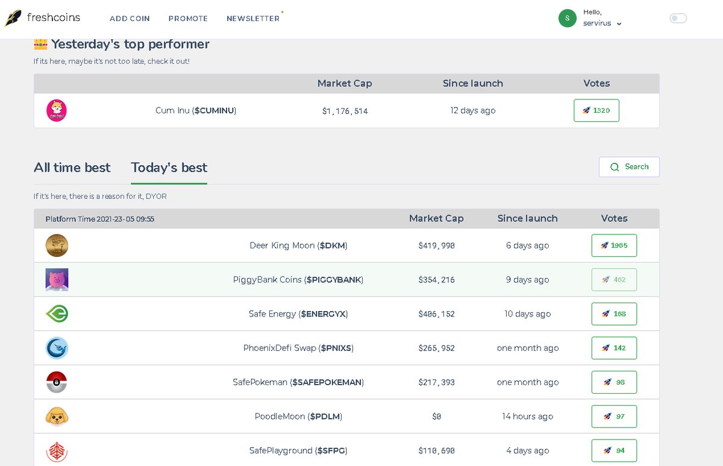Open the servirus user avatar
Viewport: 723px width, 466px height.
point(568,18)
